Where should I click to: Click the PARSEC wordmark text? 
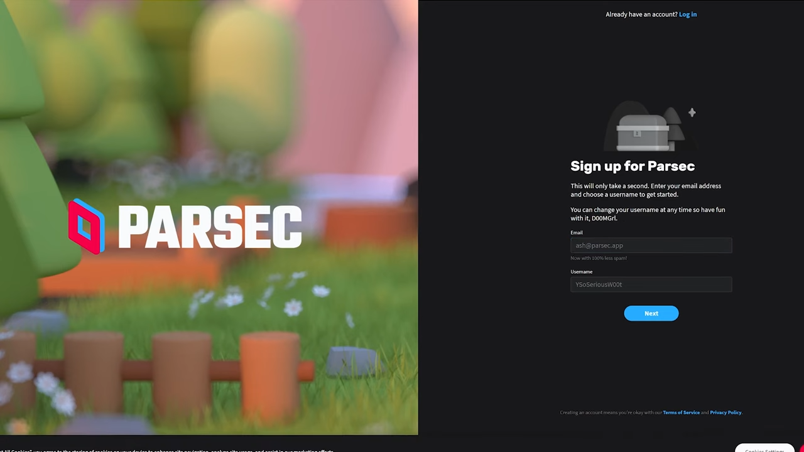point(210,227)
